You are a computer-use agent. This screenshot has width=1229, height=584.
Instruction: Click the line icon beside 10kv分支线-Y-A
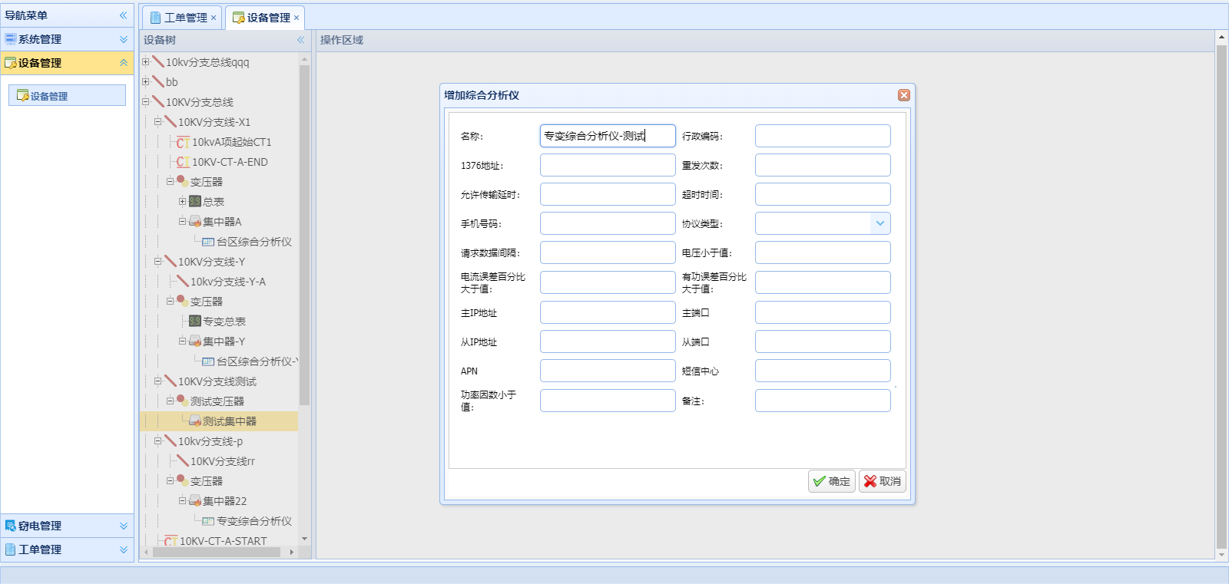point(183,281)
